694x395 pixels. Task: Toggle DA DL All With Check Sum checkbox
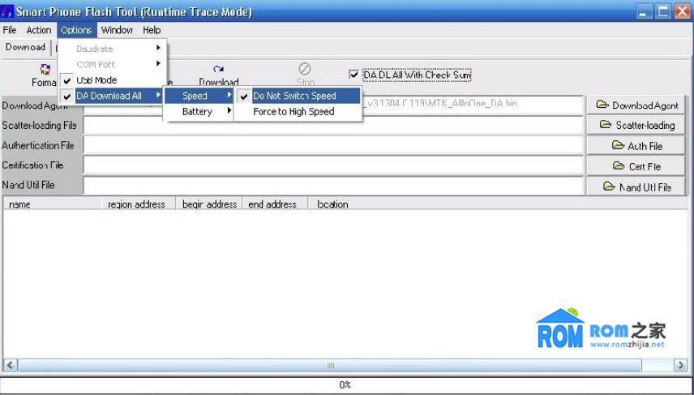[x=353, y=75]
